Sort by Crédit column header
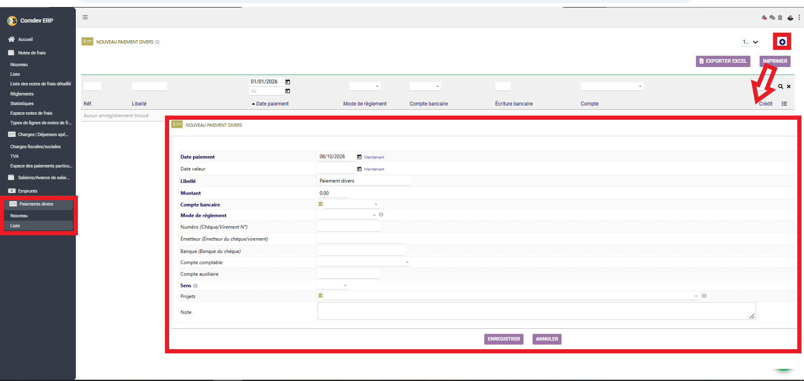This screenshot has height=381, width=804. point(766,104)
